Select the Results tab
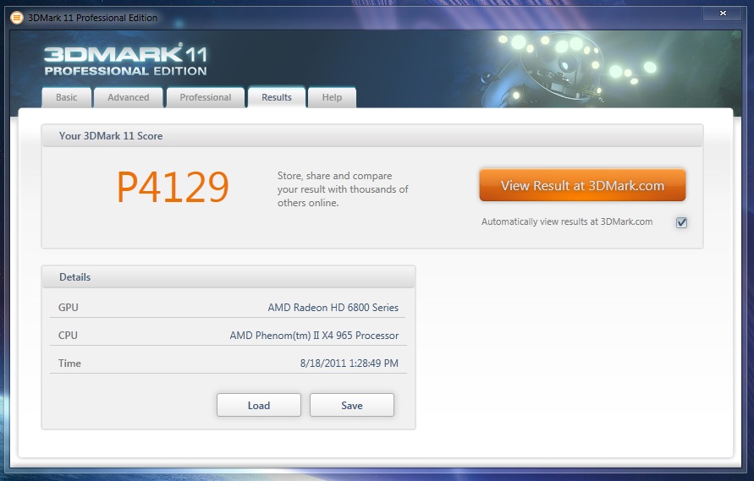The width and height of the screenshot is (754, 481). [x=277, y=97]
